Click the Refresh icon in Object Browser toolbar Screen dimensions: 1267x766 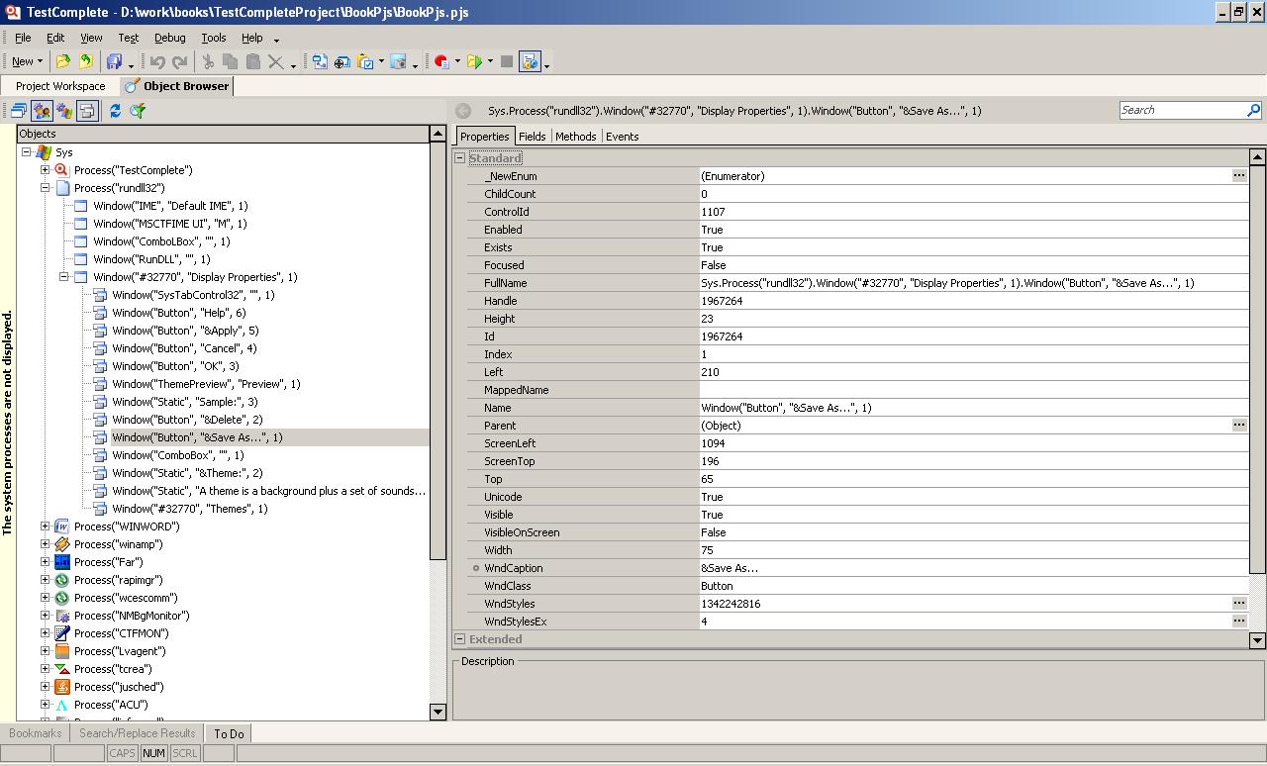pyautogui.click(x=115, y=111)
